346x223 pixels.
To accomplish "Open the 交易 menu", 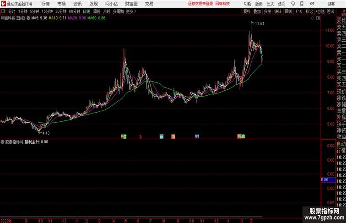I will point(149,4).
